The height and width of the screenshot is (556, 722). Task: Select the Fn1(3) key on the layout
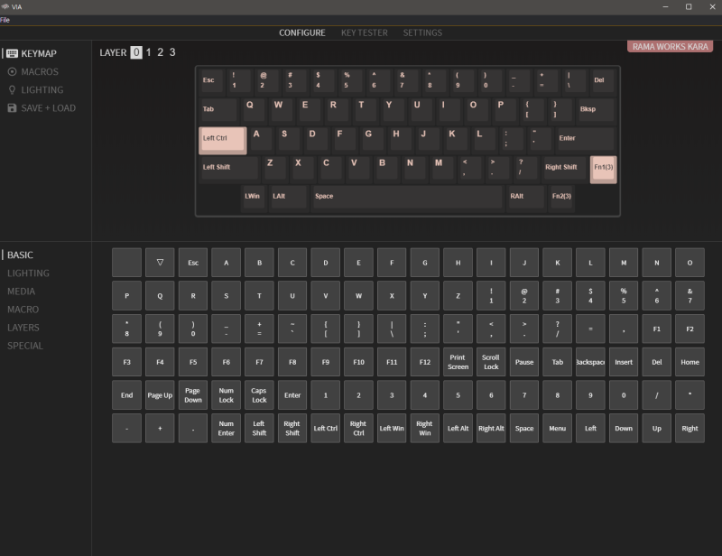click(x=602, y=168)
